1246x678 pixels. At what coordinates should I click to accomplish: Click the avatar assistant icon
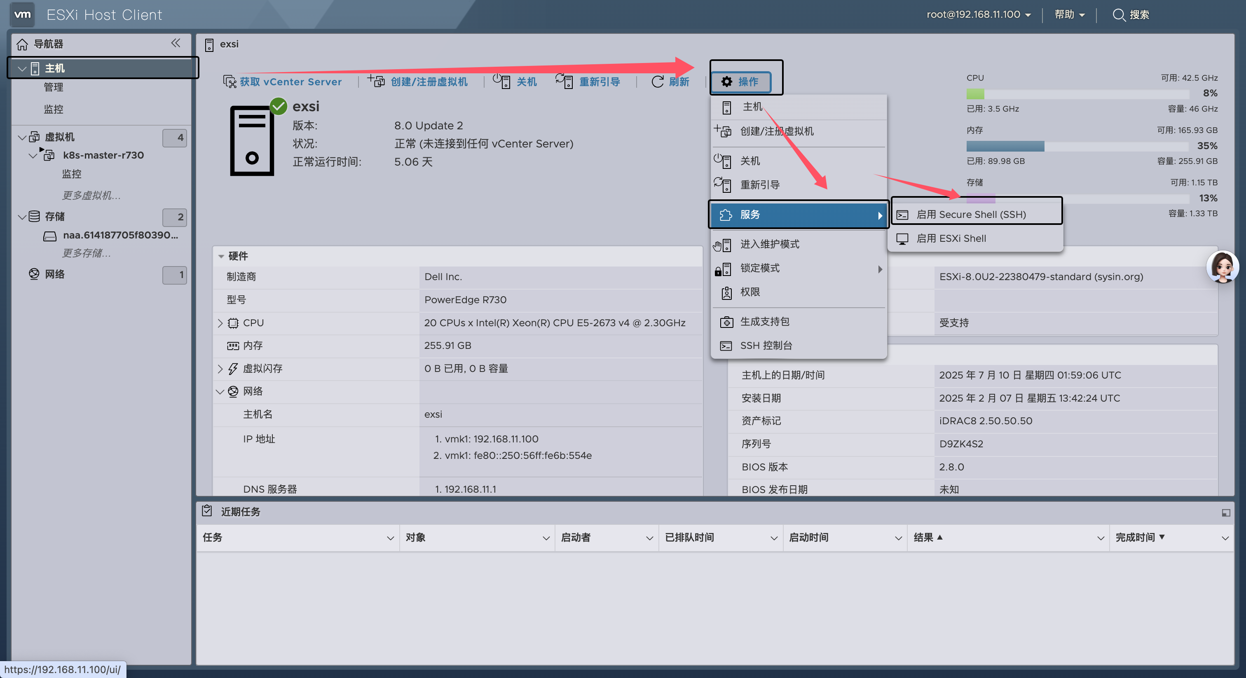point(1222,267)
